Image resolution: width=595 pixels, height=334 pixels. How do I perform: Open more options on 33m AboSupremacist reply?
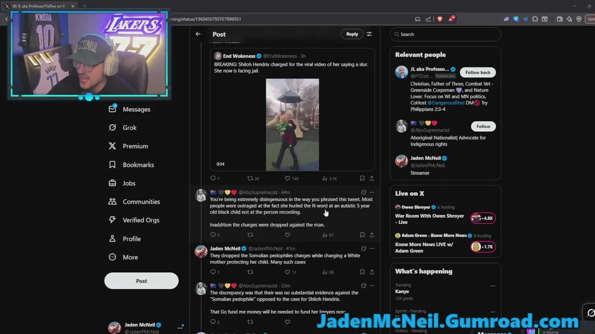[x=371, y=286]
